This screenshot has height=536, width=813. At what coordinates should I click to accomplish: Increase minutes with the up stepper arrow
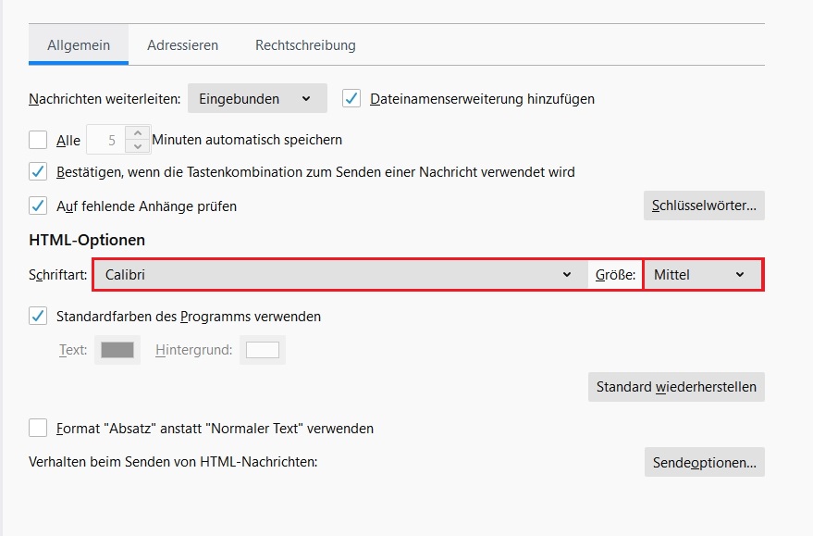click(x=138, y=133)
